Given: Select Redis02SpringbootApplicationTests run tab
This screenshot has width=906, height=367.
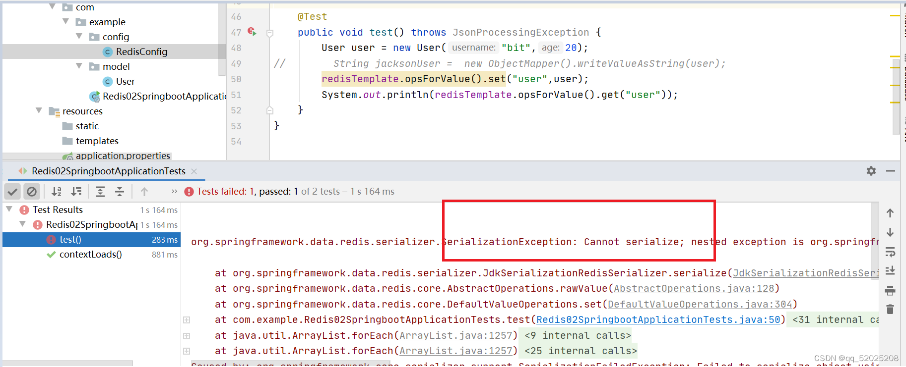Looking at the screenshot, I should click(108, 171).
